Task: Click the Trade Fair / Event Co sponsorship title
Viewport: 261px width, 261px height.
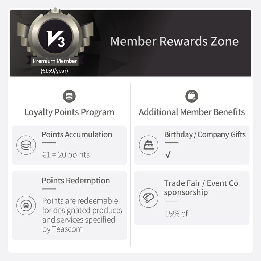Action: [x=201, y=188]
